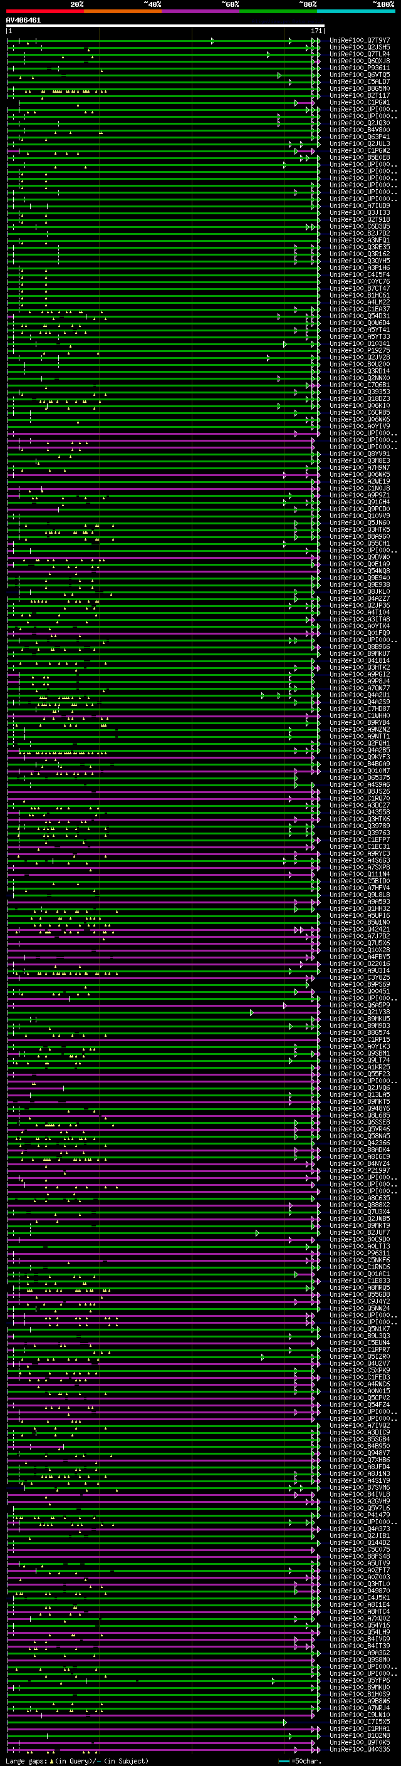Select hit label UniRef100_Q63P41
The image size is (401, 1766).
360,137
